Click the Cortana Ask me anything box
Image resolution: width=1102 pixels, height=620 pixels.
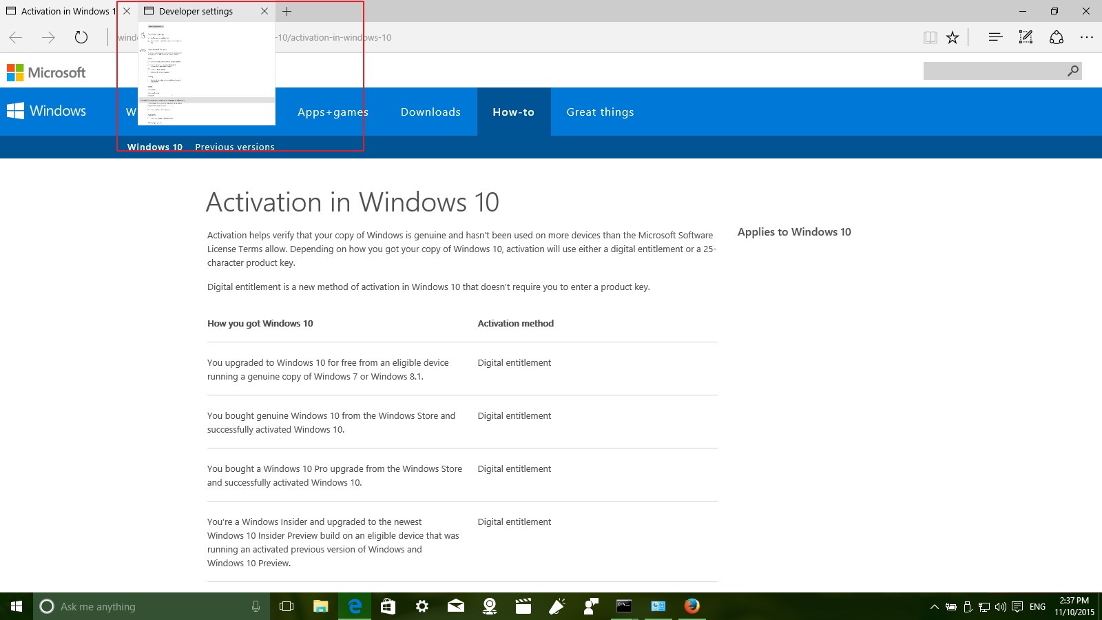pos(152,606)
